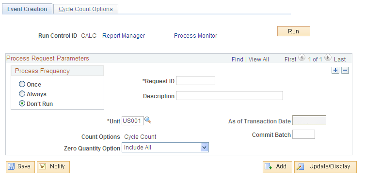The width and height of the screenshot is (365, 179).
Task: Go to previous row arrow icon
Action: tap(302, 58)
